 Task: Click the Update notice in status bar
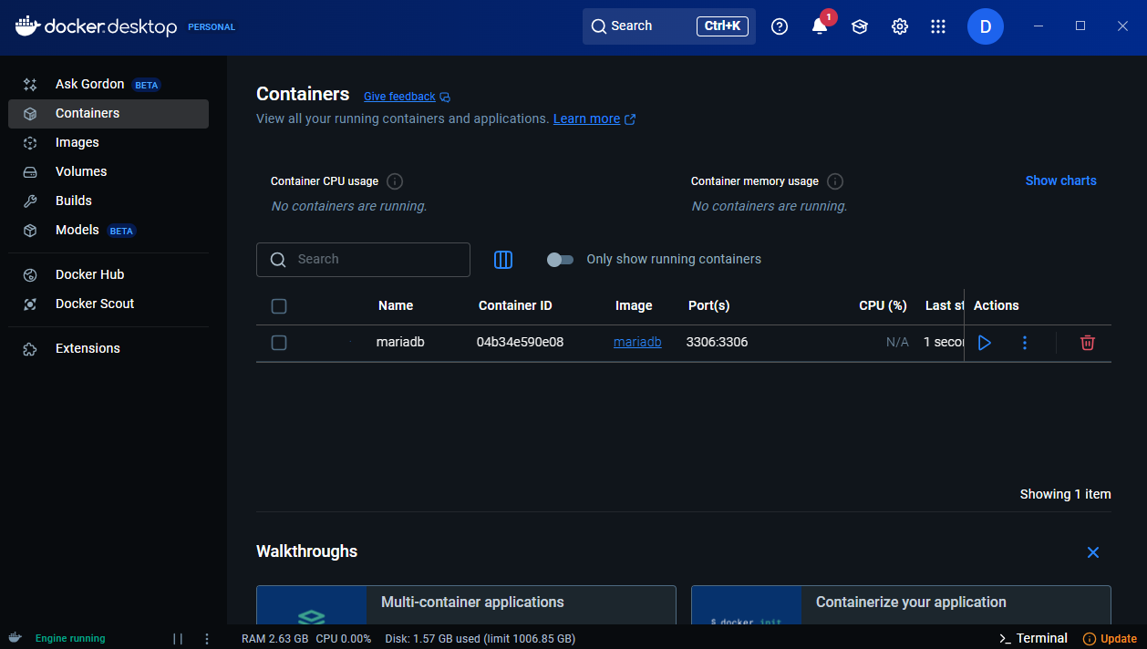point(1110,638)
